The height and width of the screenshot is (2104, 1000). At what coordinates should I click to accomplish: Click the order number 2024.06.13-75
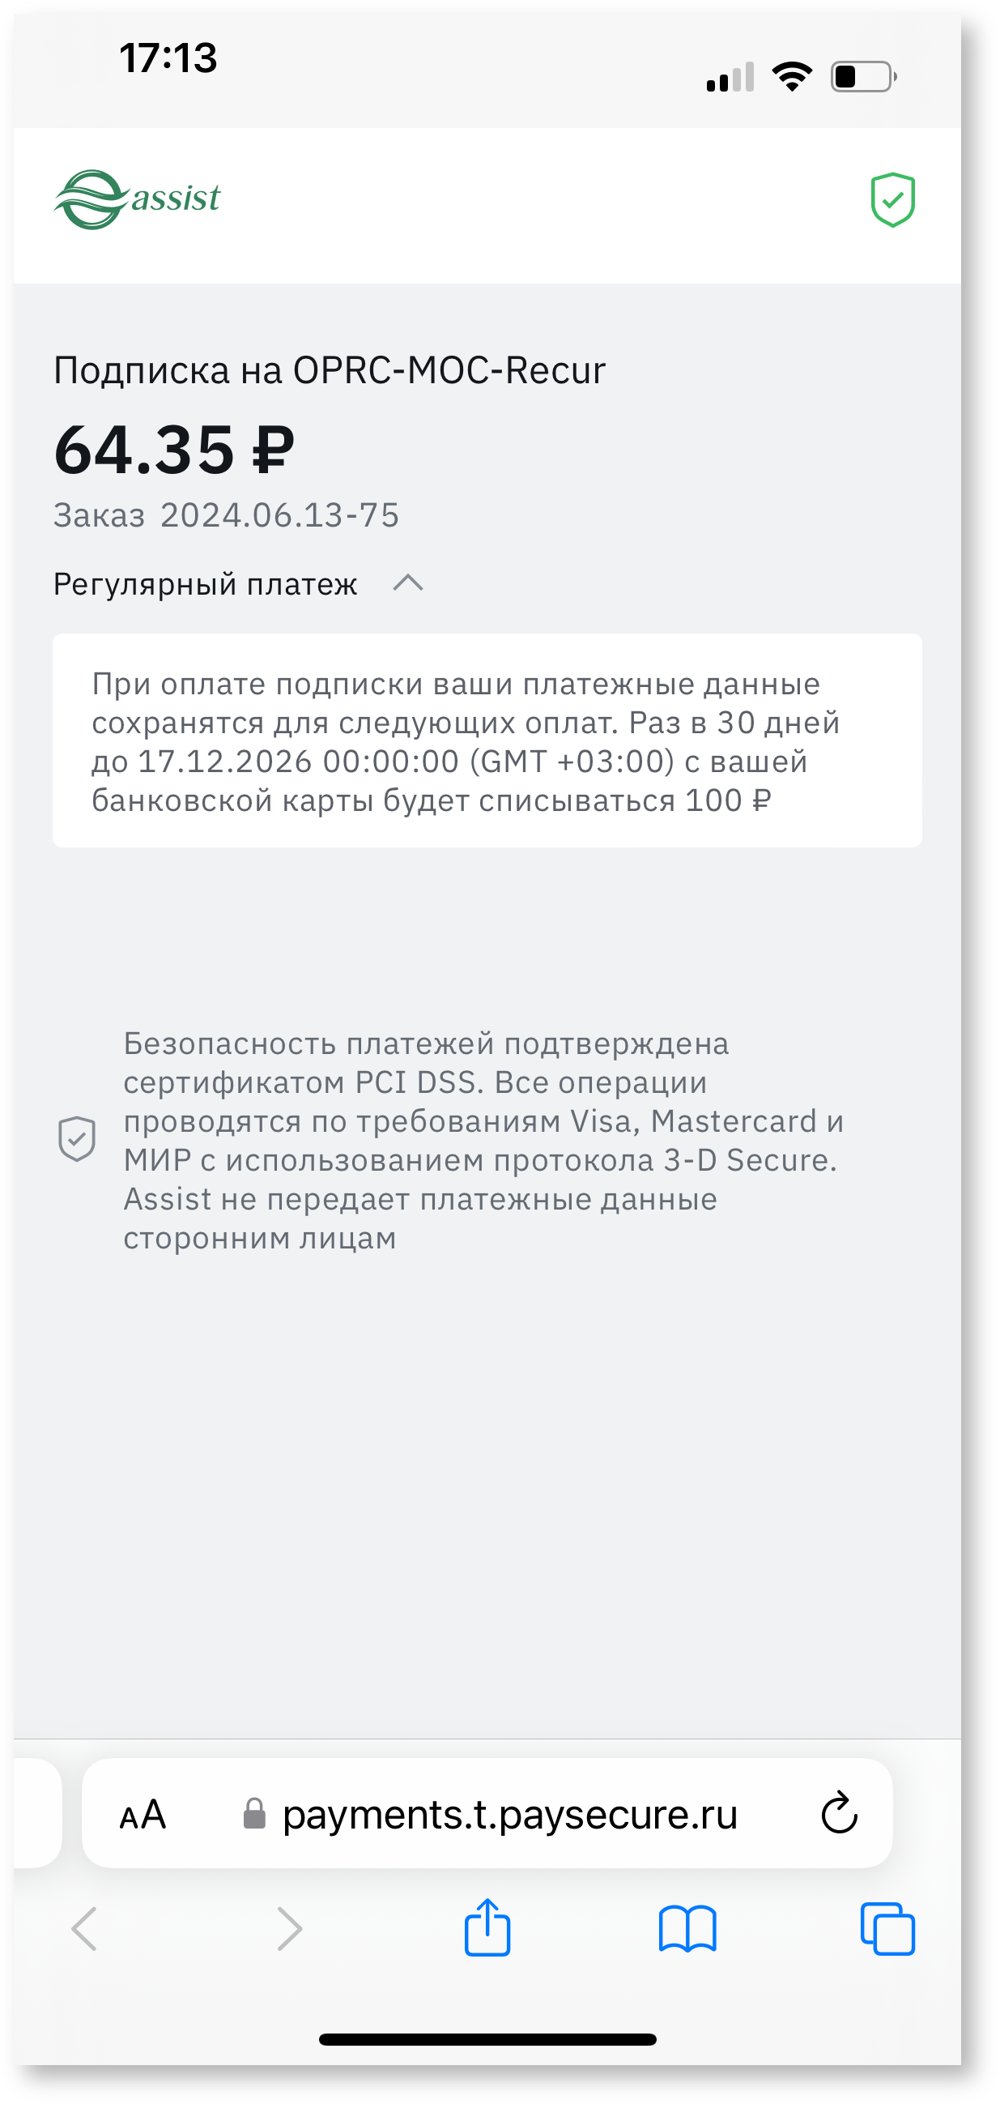coord(279,515)
